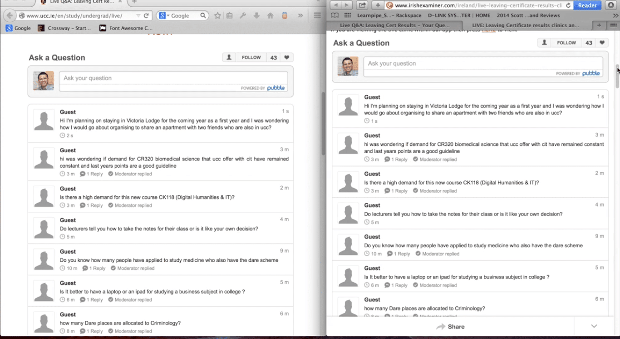Open 1 Reply on CR320 question in Safari
Viewport: 620px width, 339px height.
point(396,160)
